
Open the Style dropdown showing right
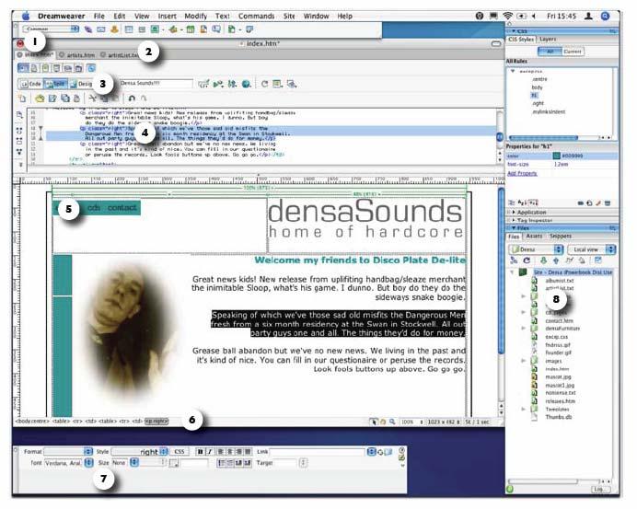click(x=139, y=451)
